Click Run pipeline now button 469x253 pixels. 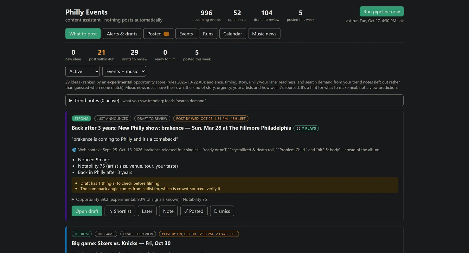tap(382, 11)
